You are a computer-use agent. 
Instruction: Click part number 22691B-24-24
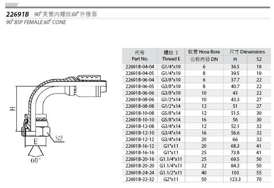click(x=140, y=173)
